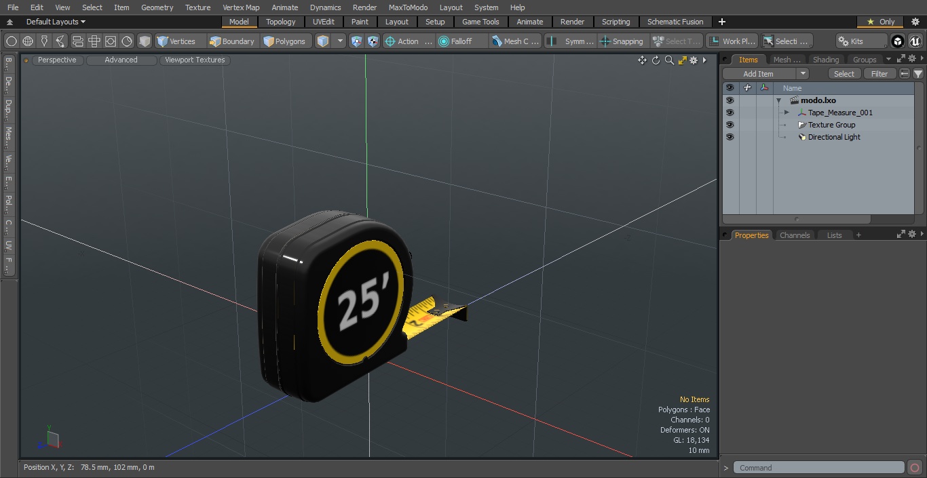Open the File menu

coord(13,7)
